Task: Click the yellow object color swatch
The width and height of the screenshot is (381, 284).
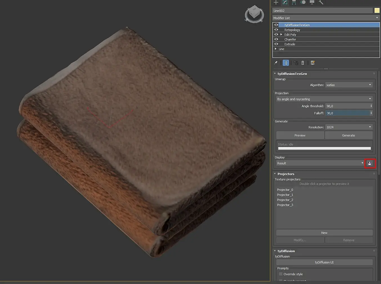Action: point(377,11)
